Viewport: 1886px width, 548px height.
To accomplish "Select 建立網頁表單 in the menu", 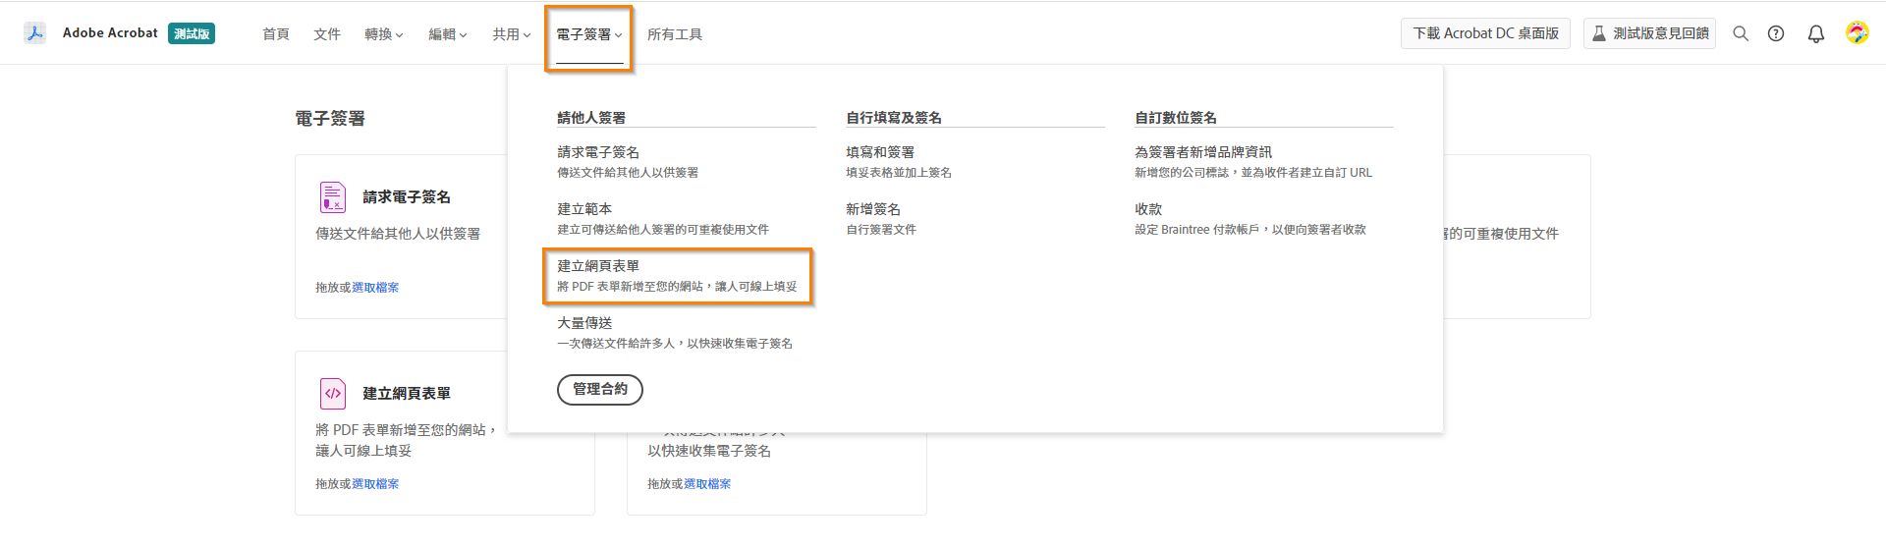I will point(598,266).
